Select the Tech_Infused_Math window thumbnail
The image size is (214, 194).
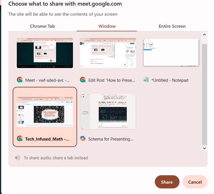pos(45,112)
